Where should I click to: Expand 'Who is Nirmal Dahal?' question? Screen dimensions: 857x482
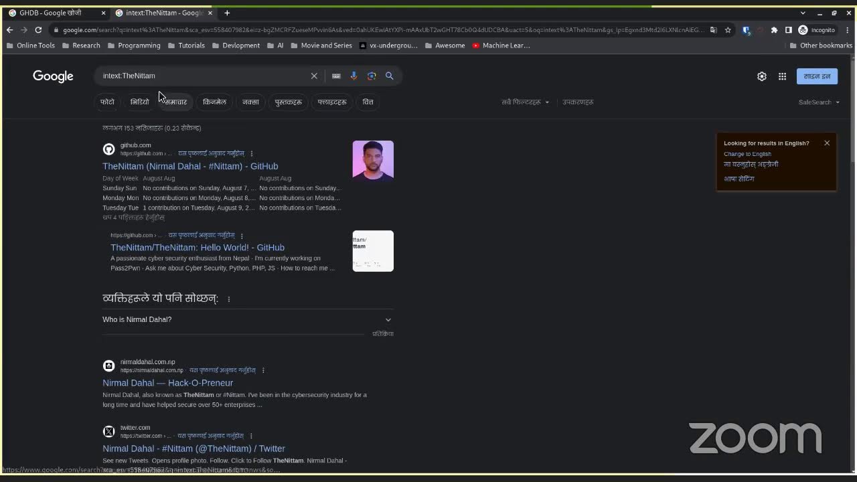[x=248, y=320]
